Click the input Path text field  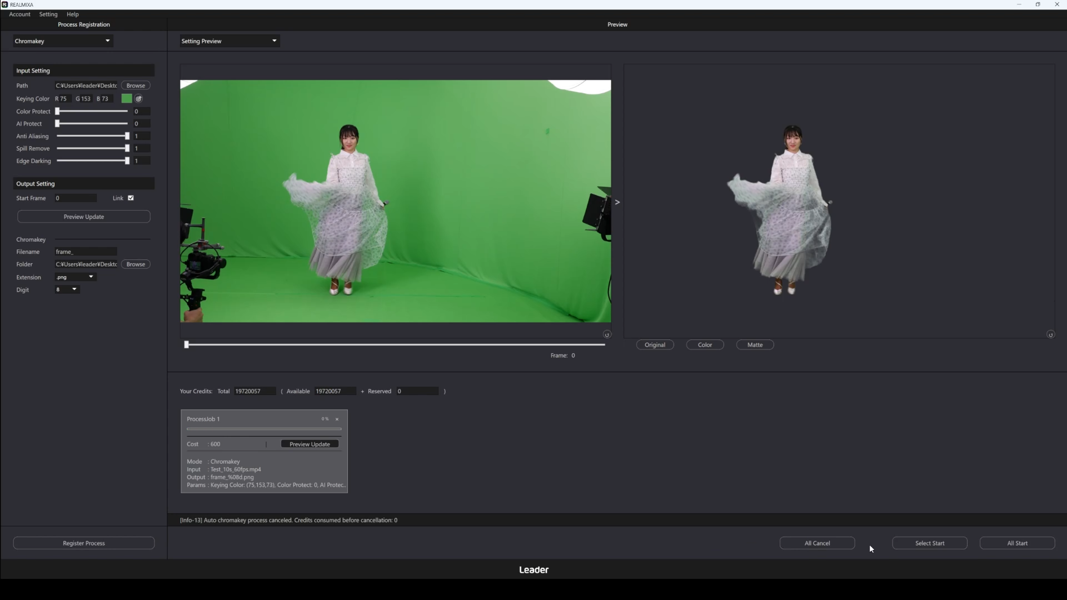(x=86, y=86)
